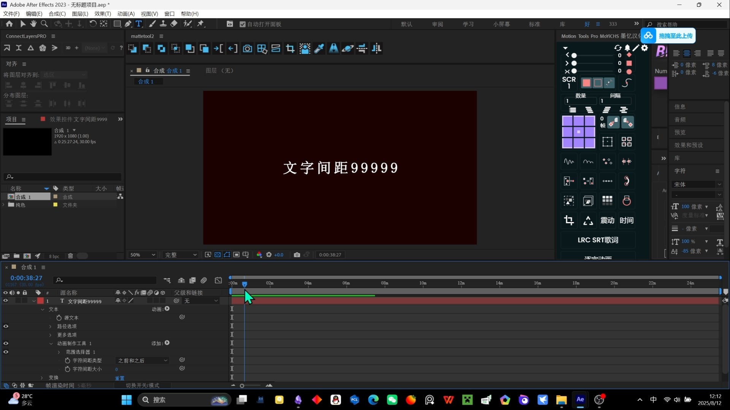Toggle stopwatch for 源文本
The image size is (730, 410).
point(59,318)
